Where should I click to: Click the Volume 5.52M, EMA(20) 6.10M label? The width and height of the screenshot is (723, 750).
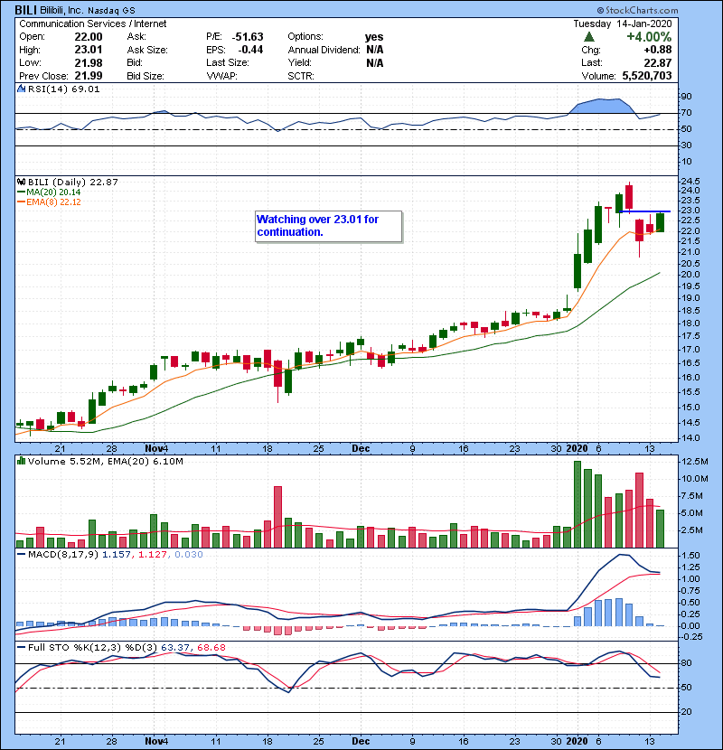coord(105,462)
